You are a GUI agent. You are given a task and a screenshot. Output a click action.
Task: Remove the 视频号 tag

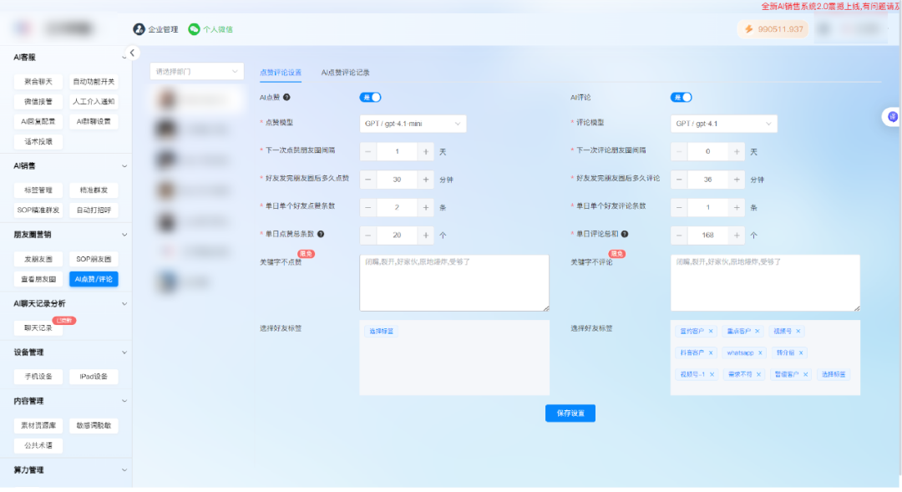[798, 332]
